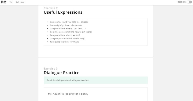Click the bullet before 'Turn (take the turn)' phrase

(x=48, y=42)
